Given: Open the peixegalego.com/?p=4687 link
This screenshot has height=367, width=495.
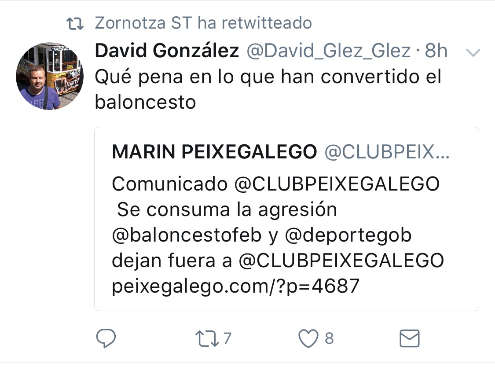Looking at the screenshot, I should click(236, 286).
